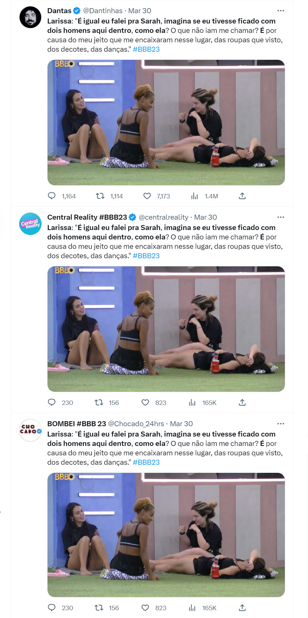This screenshot has width=308, height=618.
Task: Open more options on Central Reality tweet
Action: (x=281, y=217)
